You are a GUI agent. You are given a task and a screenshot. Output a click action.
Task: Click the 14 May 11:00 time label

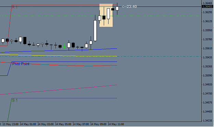[116, 124]
